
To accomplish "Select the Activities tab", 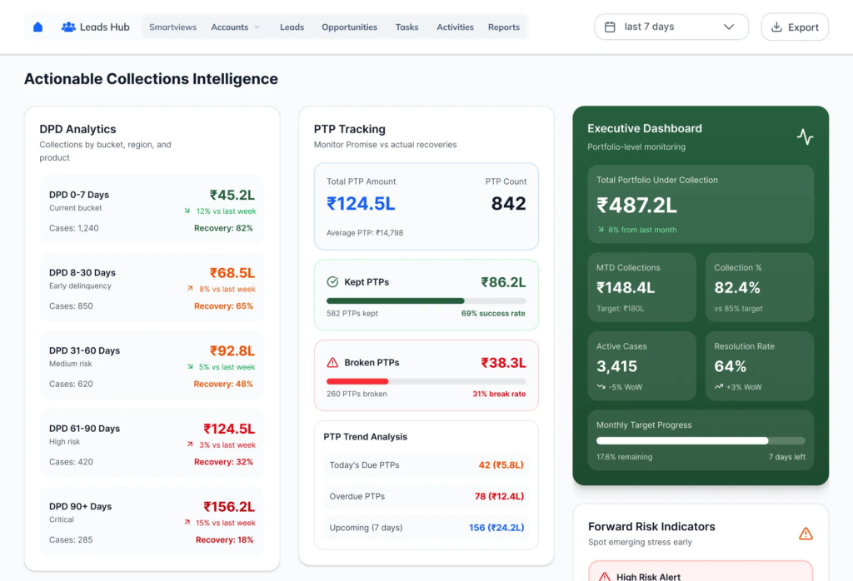I will 455,27.
